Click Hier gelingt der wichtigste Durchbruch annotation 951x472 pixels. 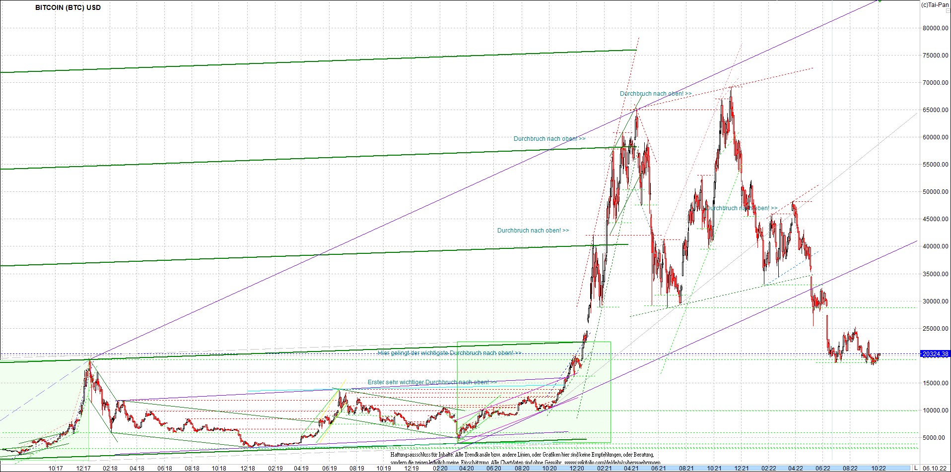tap(449, 353)
